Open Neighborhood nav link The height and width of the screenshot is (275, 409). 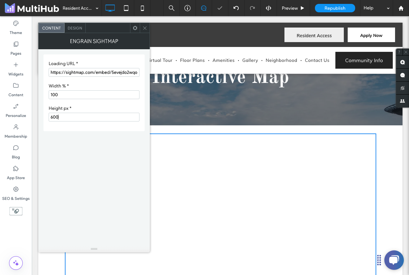pos(281,60)
